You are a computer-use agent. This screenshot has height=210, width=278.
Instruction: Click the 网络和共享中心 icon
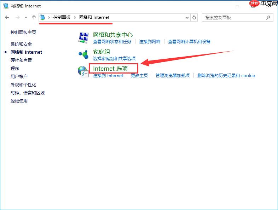click(83, 37)
